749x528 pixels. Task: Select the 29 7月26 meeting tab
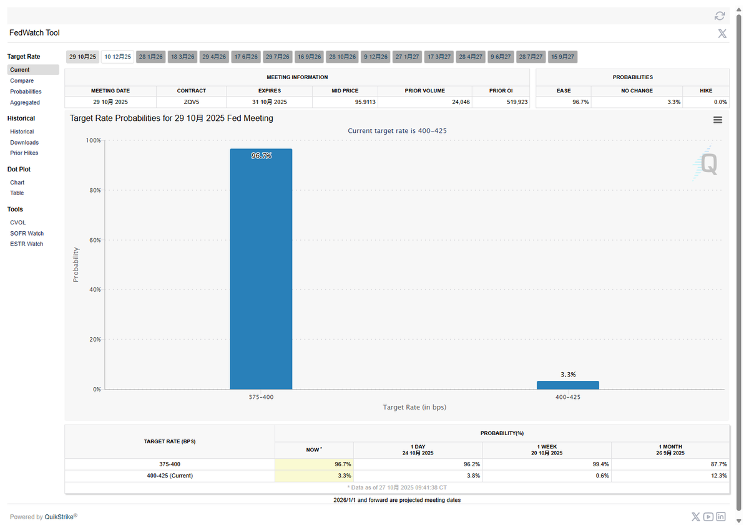coord(278,57)
